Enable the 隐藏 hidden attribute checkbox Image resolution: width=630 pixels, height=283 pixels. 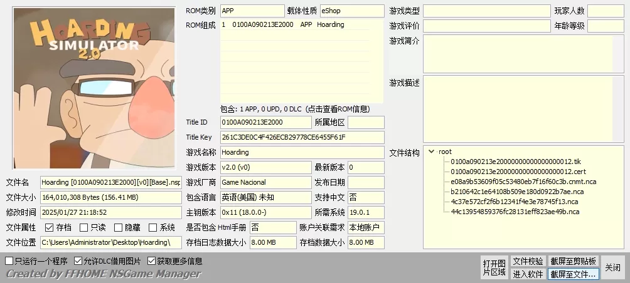tap(118, 228)
